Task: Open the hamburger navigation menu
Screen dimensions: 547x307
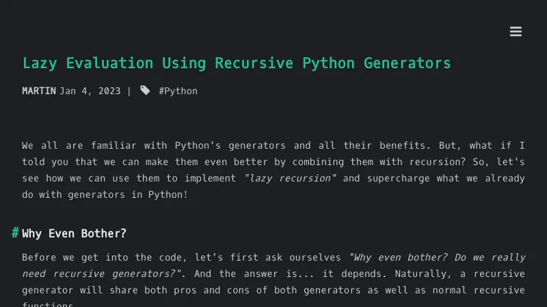Action: click(x=516, y=31)
